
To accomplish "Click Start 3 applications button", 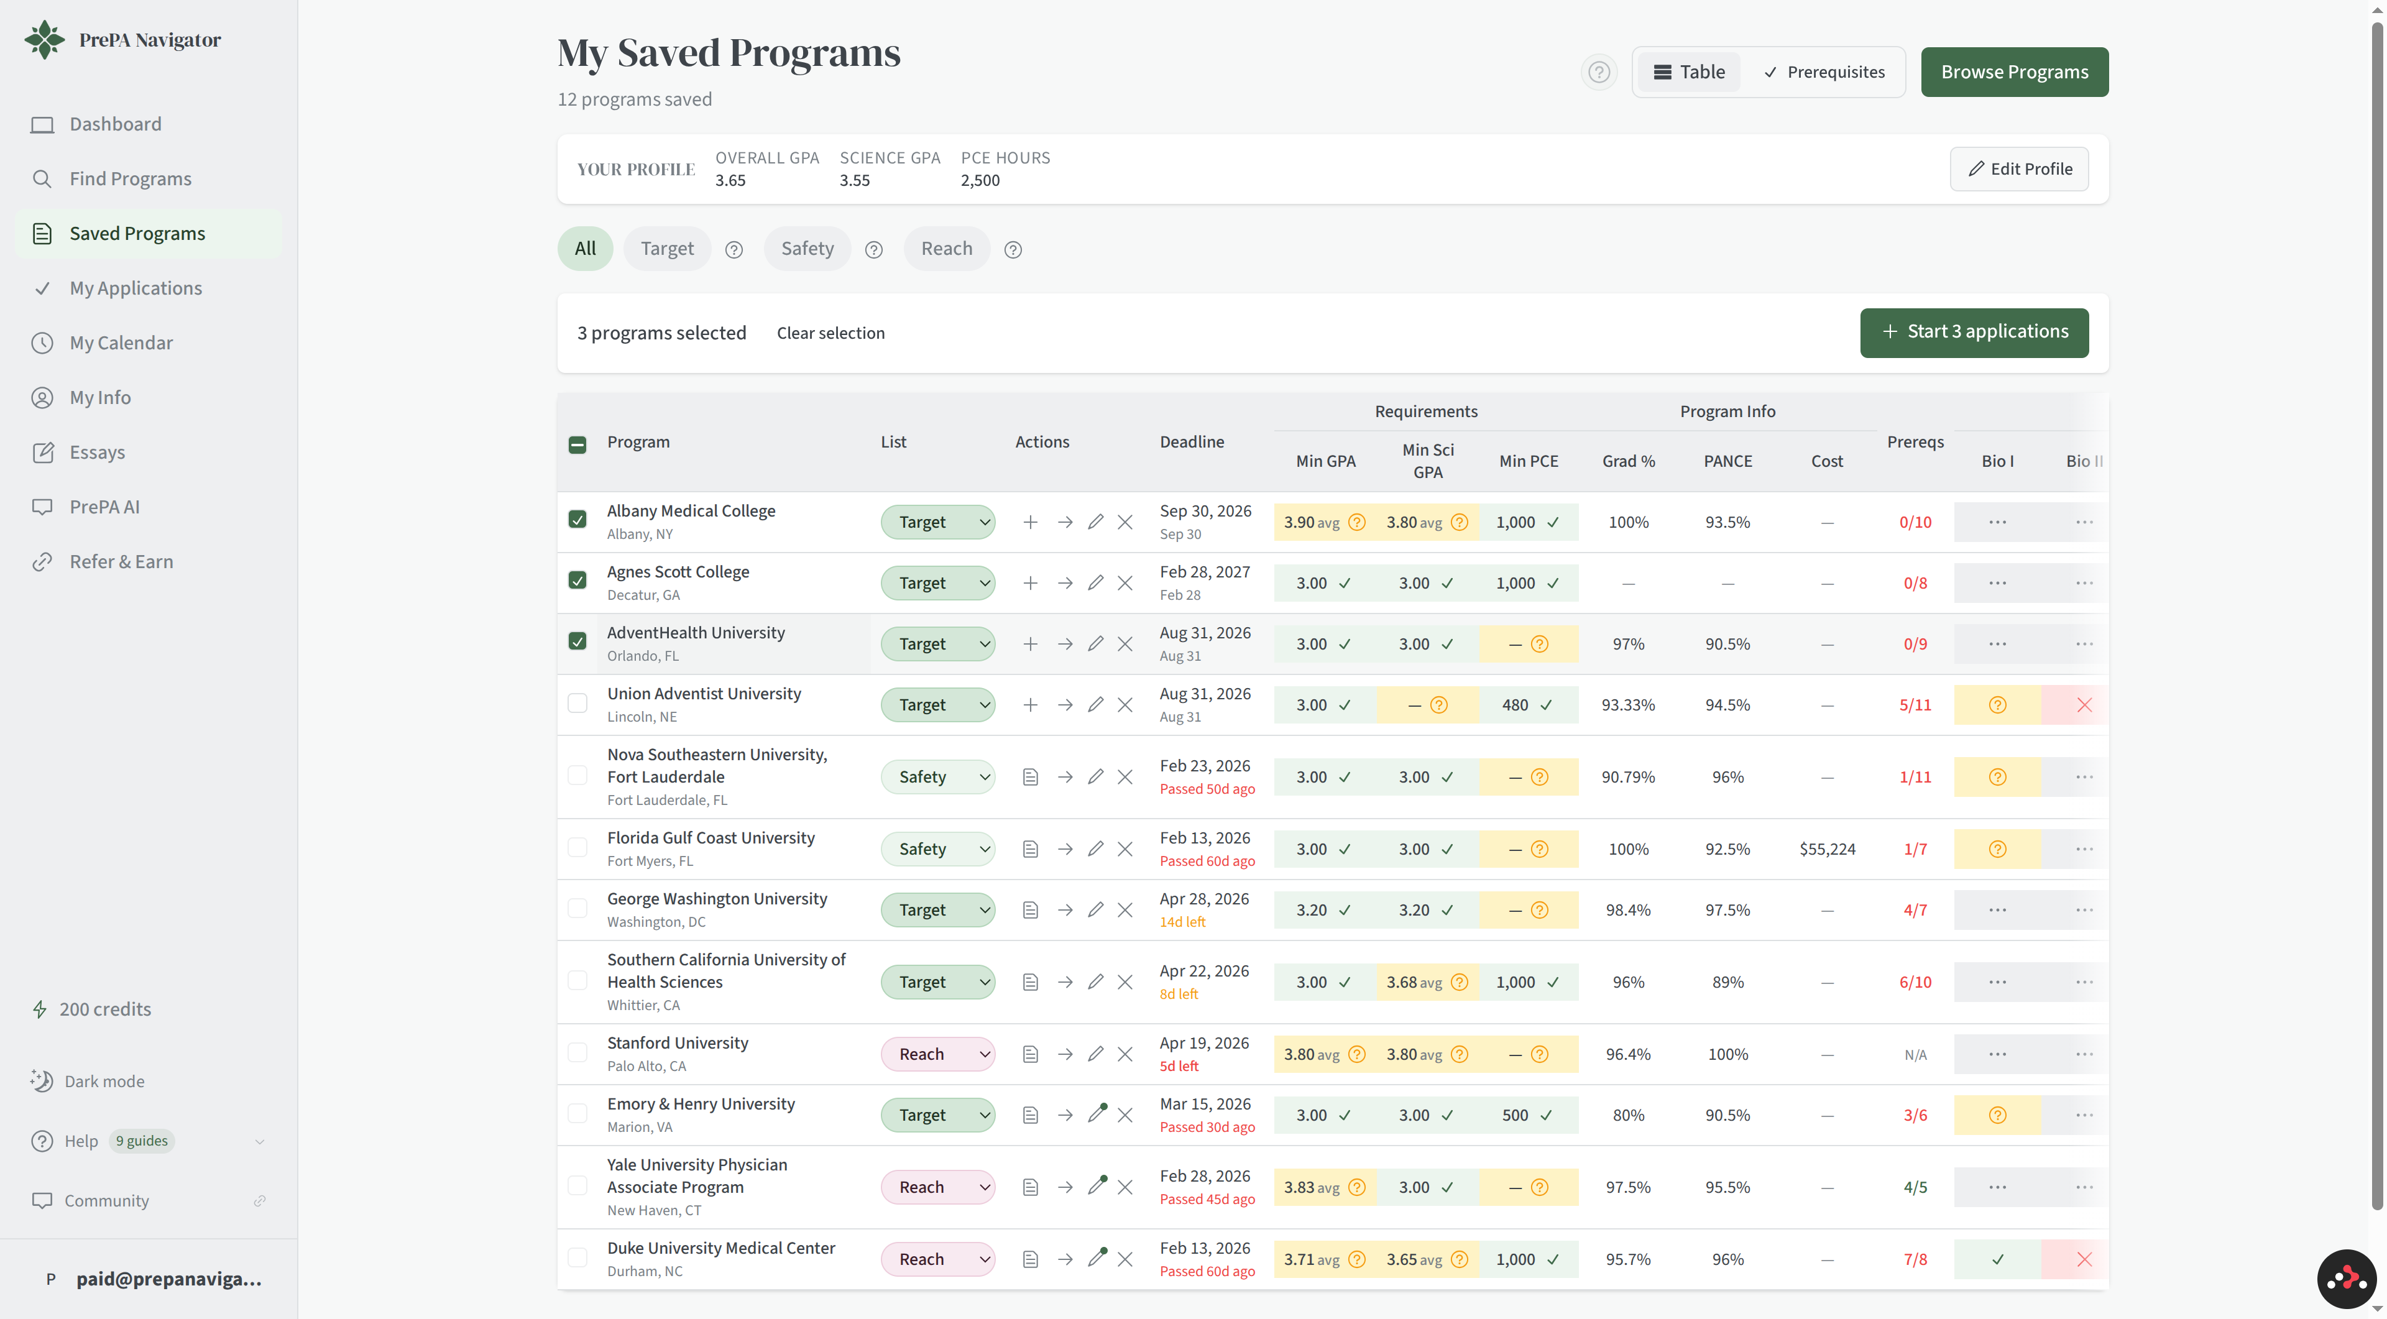I will pyautogui.click(x=1974, y=333).
